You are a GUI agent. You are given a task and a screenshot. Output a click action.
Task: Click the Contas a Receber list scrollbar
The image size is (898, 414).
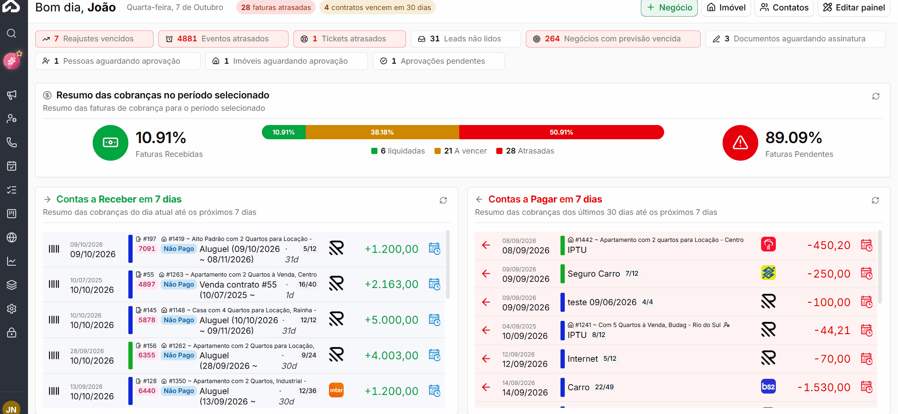[448, 265]
